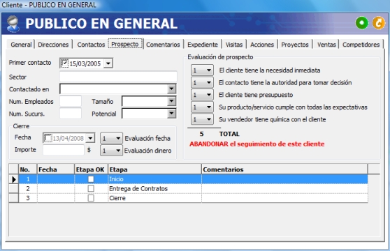Toggle the Primer contacto date checkbox

point(65,63)
